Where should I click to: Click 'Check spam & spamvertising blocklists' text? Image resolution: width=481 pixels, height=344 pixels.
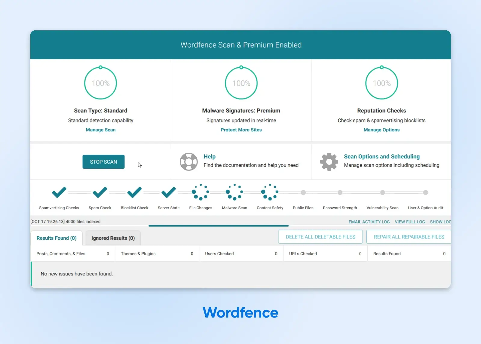tap(381, 121)
